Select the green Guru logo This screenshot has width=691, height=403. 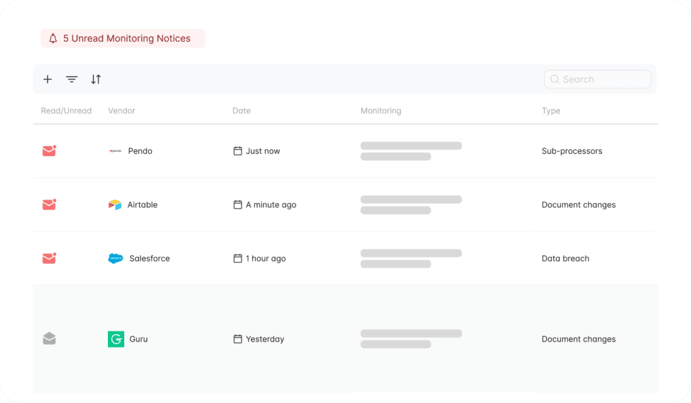pos(115,338)
